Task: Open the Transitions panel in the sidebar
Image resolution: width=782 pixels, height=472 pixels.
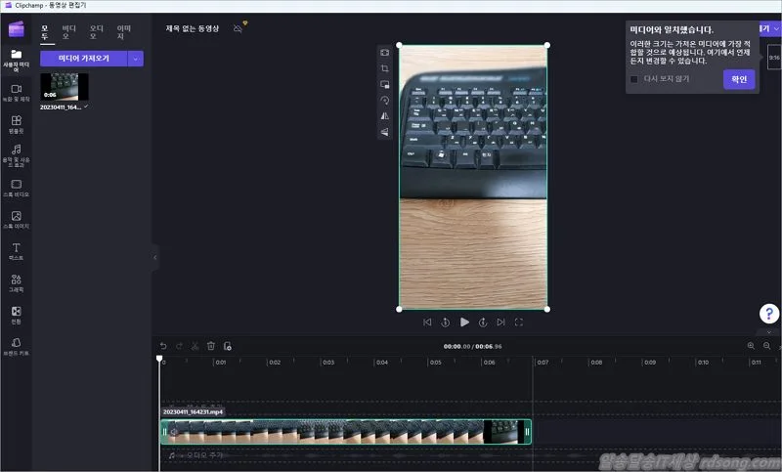Action: tap(16, 315)
